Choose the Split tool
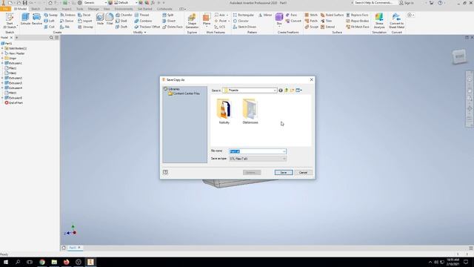Viewport: 474px width, 267px height. coord(168,15)
